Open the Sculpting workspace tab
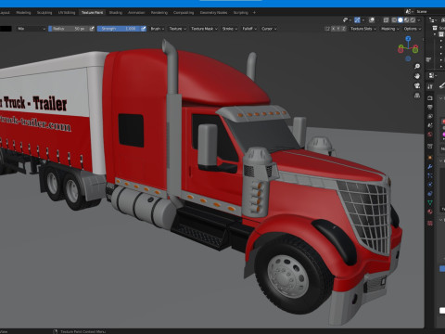 click(x=44, y=13)
